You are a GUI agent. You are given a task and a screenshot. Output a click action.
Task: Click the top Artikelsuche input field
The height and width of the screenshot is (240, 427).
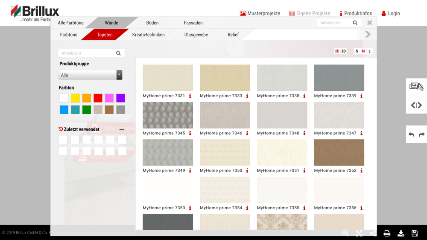pos(334,23)
